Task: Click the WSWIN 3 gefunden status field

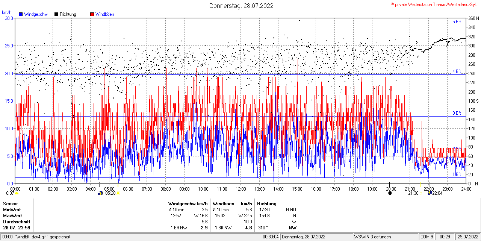Action: pyautogui.click(x=386, y=237)
